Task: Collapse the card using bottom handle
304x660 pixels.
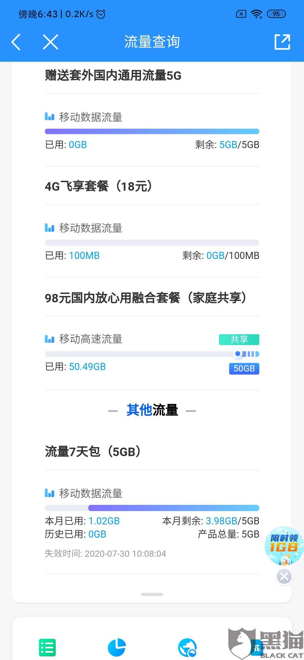Action: point(152,594)
